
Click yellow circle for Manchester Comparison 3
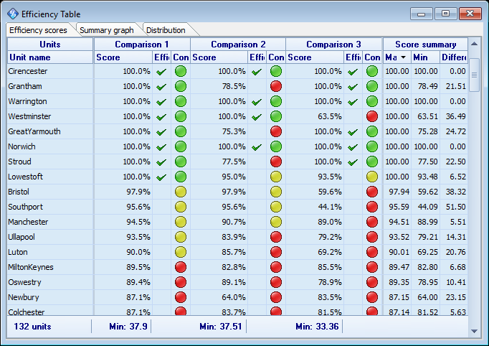click(371, 223)
